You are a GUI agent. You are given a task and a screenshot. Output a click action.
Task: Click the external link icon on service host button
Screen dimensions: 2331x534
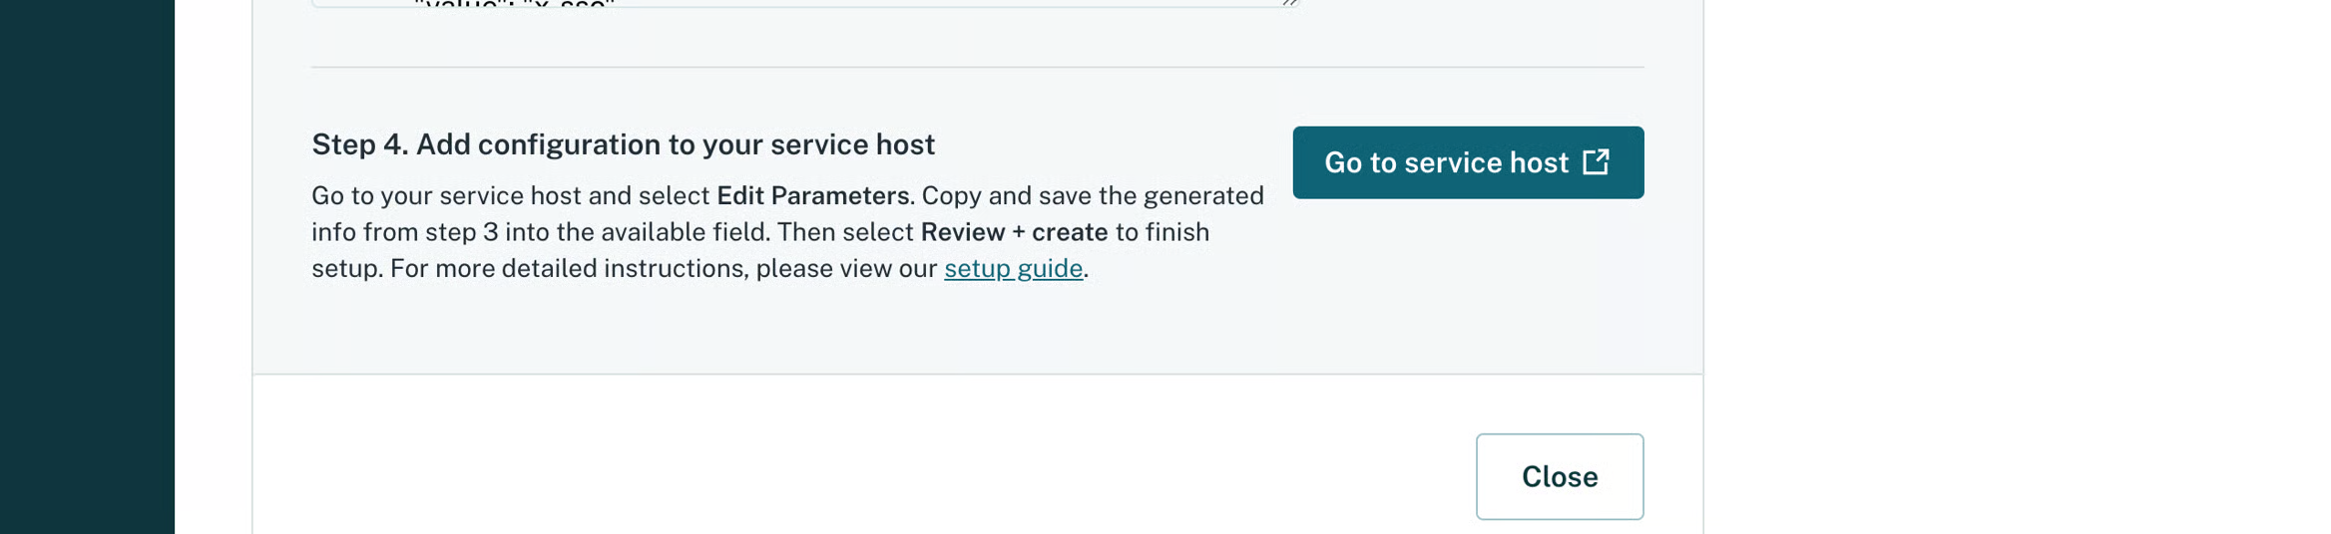(1596, 162)
